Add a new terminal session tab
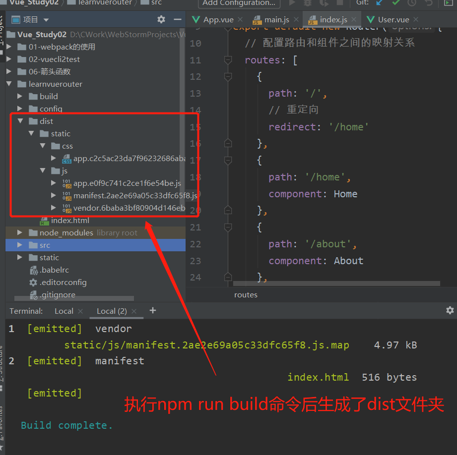Viewport: 457px width, 455px height. (153, 311)
